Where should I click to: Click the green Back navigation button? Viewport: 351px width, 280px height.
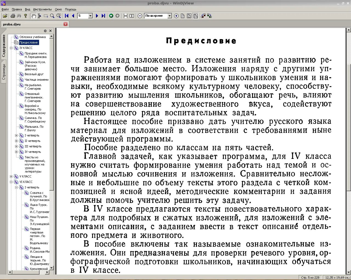[x=111, y=16]
